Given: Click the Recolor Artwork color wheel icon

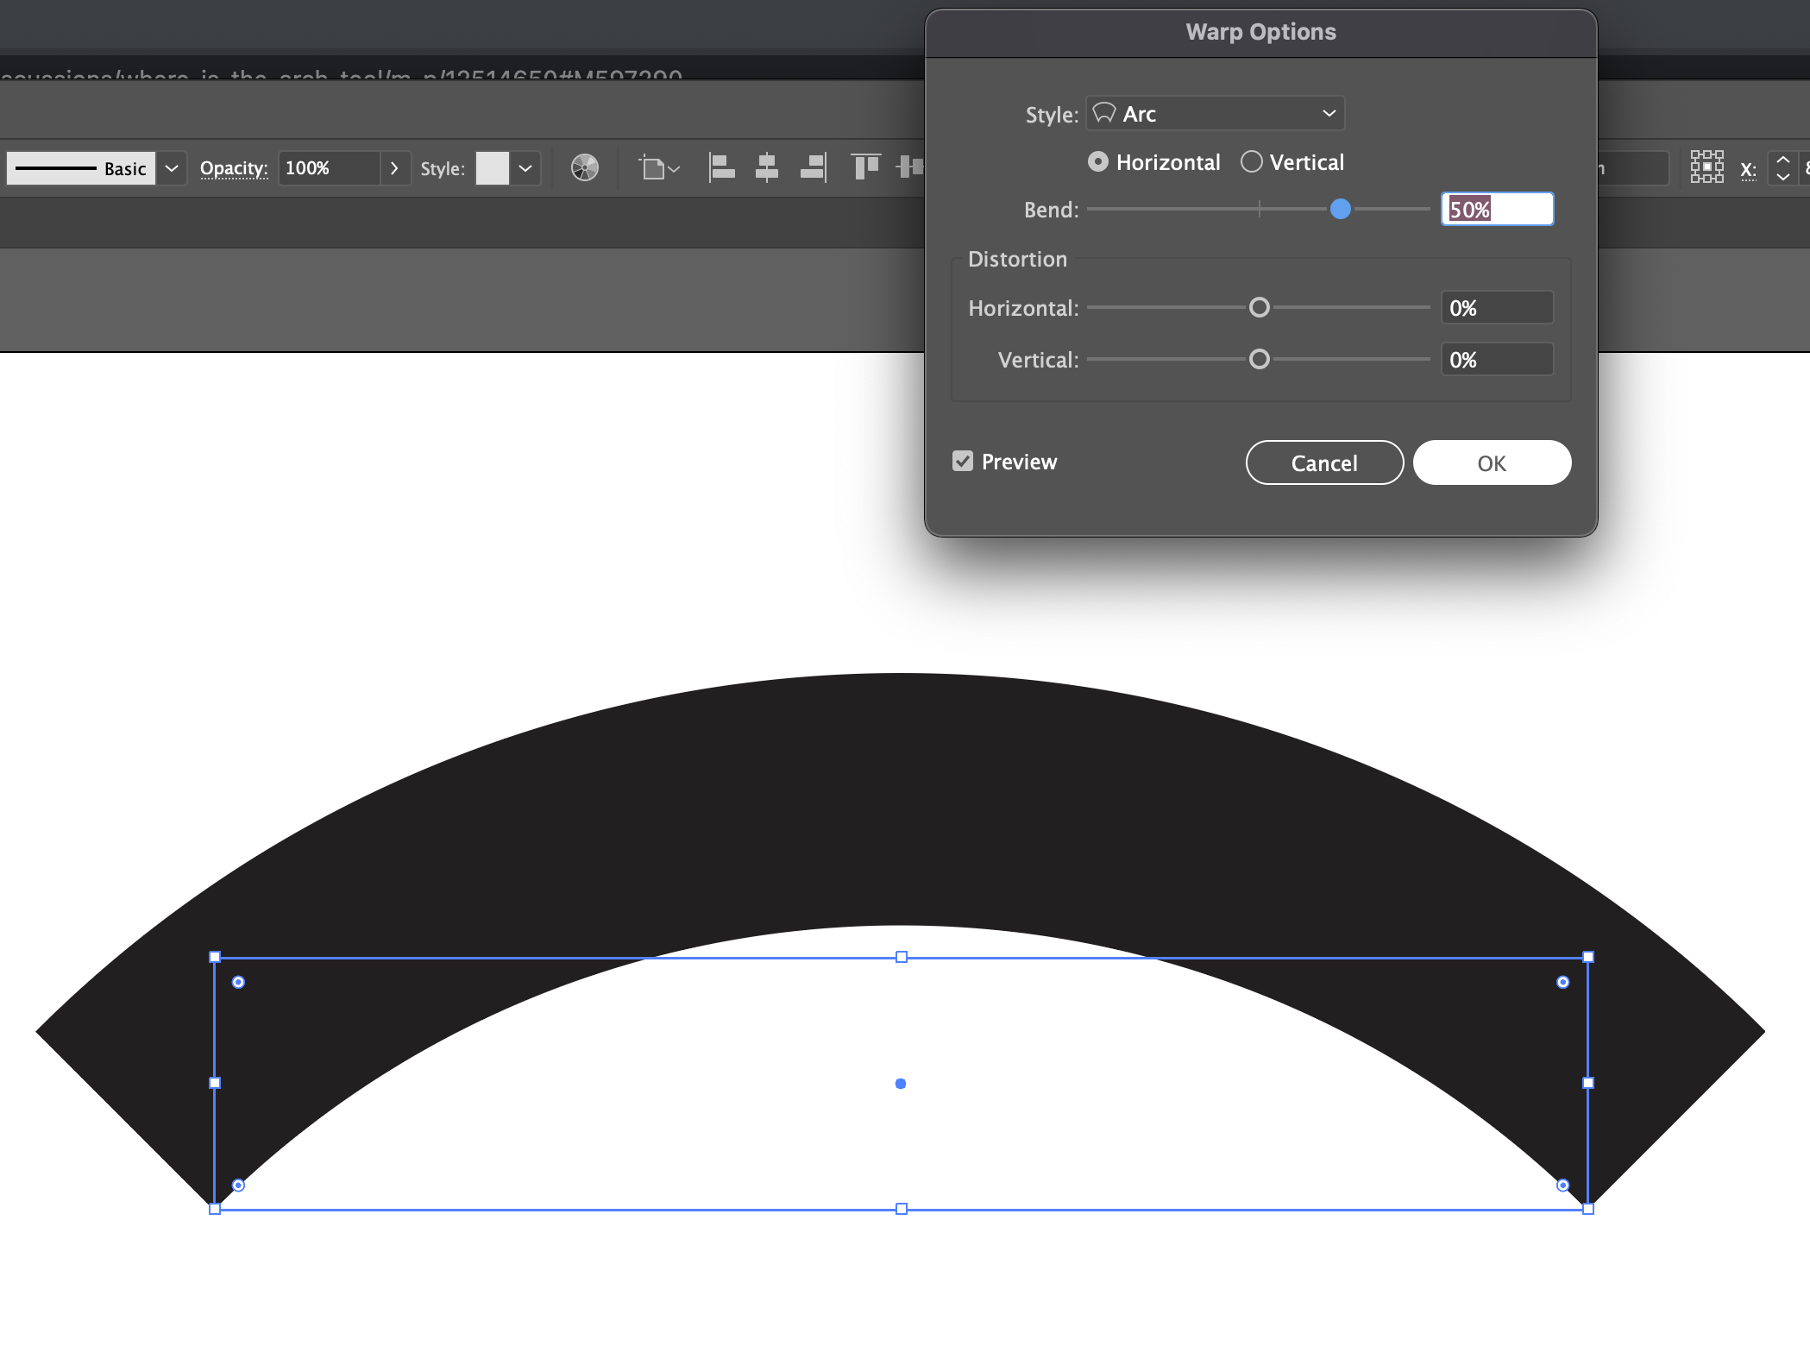Looking at the screenshot, I should click(x=584, y=168).
